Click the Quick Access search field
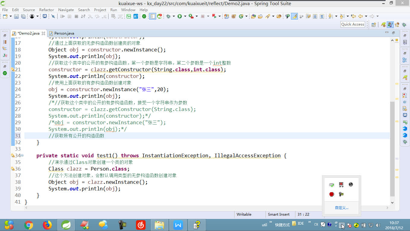Screen dimensions: 410x231 (x=353, y=24)
